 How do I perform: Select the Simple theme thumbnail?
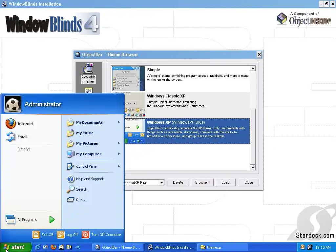[x=128, y=78]
